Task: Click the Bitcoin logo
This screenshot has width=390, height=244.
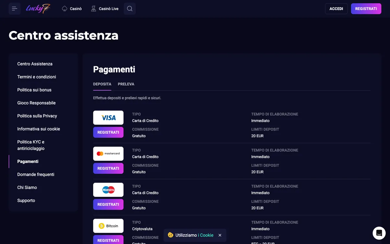Action: [x=108, y=226]
